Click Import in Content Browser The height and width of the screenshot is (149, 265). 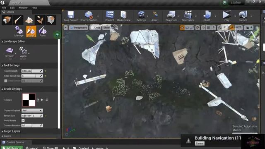tap(32, 148)
